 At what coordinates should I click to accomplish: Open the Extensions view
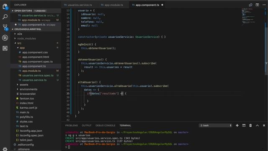click(x=5, y=48)
